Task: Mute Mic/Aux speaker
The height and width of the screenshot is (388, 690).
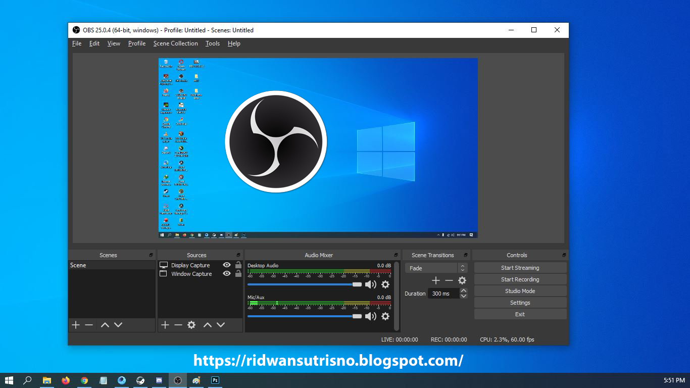Action: (371, 316)
